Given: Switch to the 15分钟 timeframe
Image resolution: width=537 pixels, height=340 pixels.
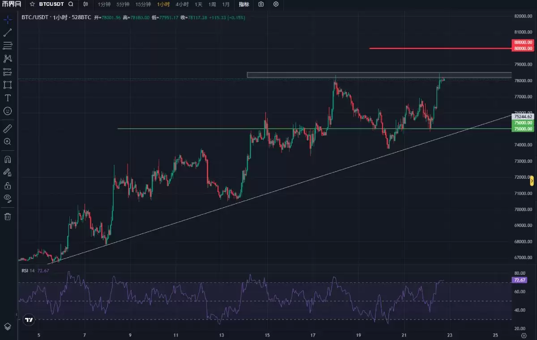Looking at the screenshot, I should pos(143,4).
